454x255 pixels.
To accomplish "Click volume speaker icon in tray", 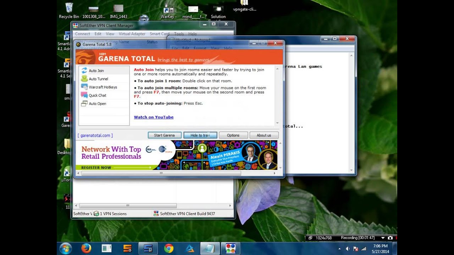I will (x=348, y=249).
